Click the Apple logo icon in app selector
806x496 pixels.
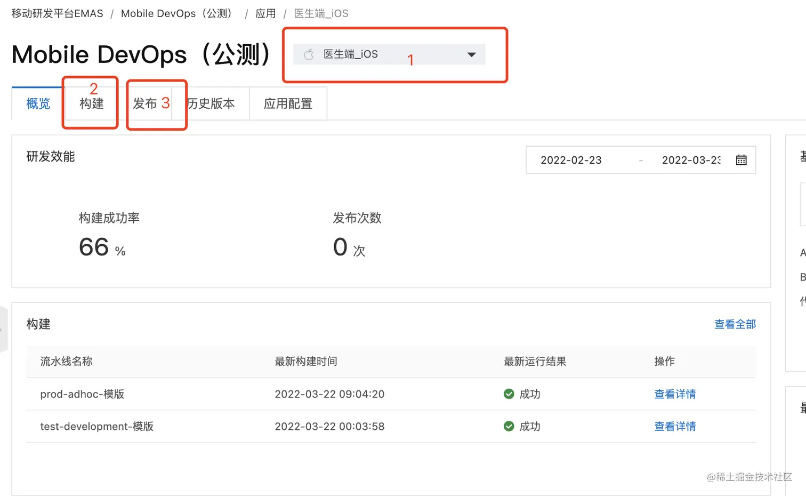pos(309,54)
